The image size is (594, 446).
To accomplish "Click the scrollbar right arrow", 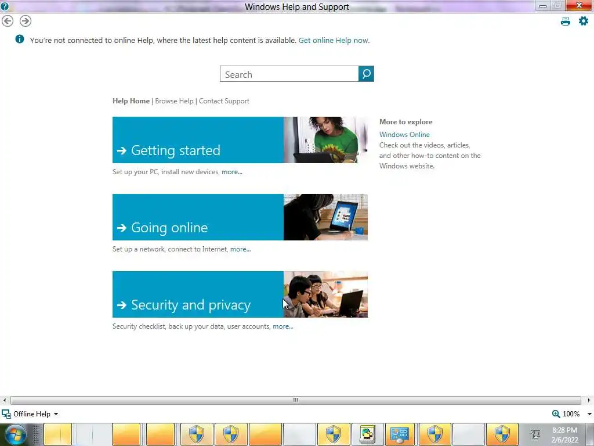I will click(x=589, y=400).
